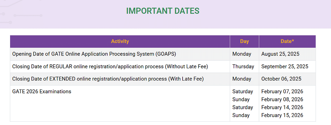The image size is (331, 125).
Task: Click the IMPORTANT DATES heading
Action: pyautogui.click(x=163, y=11)
